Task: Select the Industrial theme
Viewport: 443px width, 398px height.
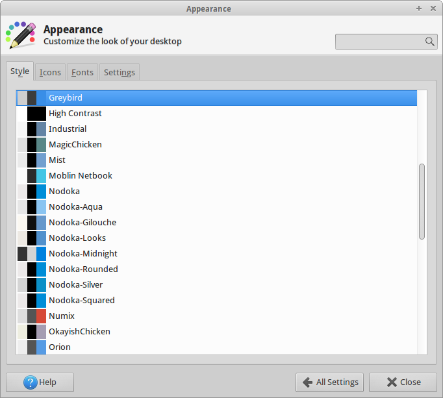Action: pyautogui.click(x=217, y=129)
